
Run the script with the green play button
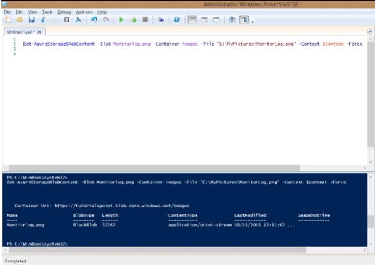pyautogui.click(x=121, y=20)
